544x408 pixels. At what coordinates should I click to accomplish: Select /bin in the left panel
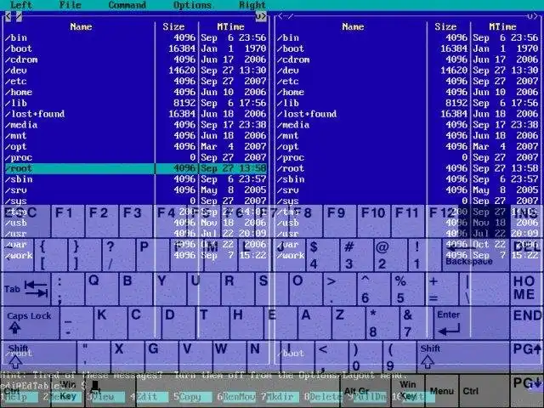point(16,37)
